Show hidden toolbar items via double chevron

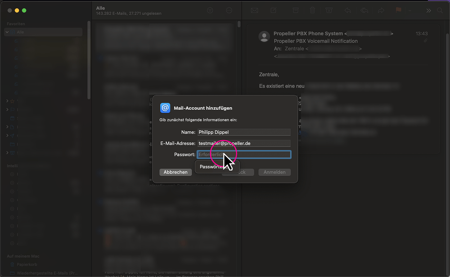coord(428,10)
